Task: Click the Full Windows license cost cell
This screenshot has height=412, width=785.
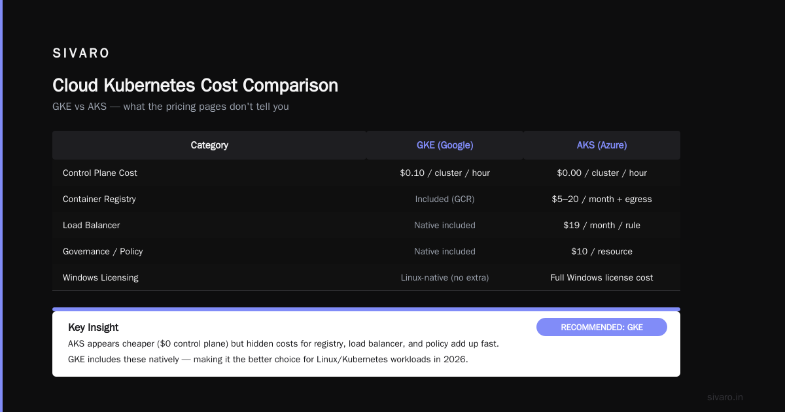Action: 602,277
